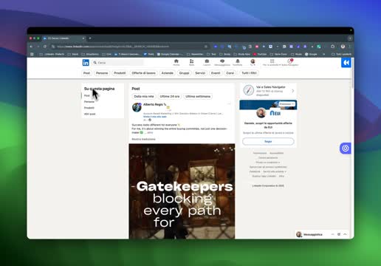The image size is (381, 266).
Task: Open Tutti i filtri button
Action: [249, 73]
